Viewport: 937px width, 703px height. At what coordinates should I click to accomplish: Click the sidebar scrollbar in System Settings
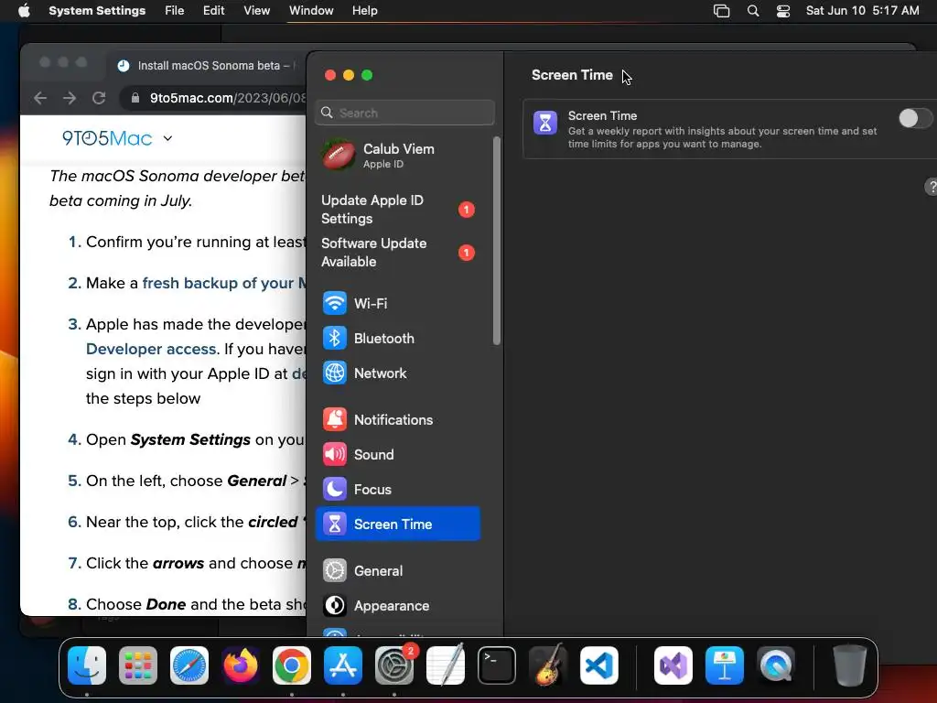(x=497, y=241)
